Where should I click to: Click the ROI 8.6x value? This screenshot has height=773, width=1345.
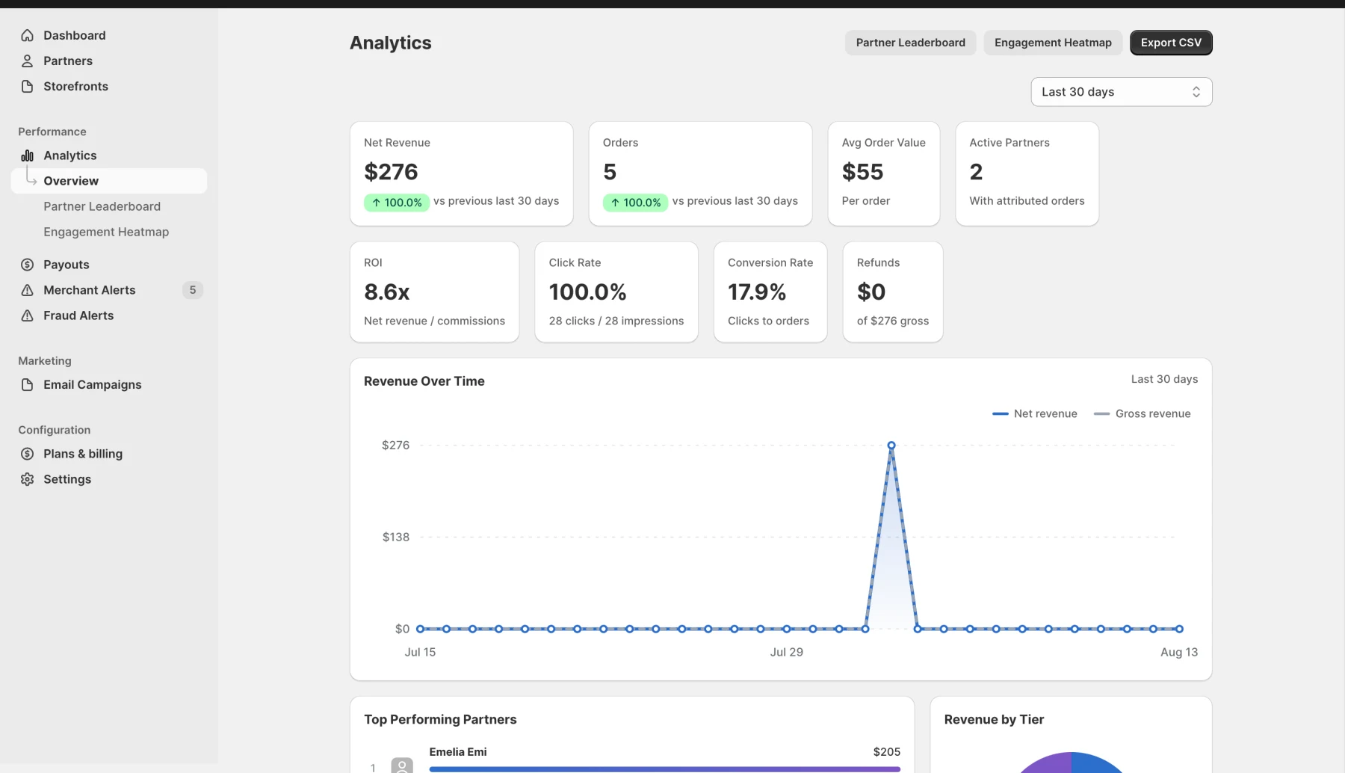pos(387,292)
